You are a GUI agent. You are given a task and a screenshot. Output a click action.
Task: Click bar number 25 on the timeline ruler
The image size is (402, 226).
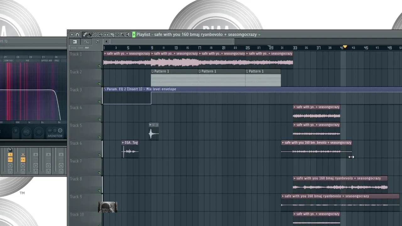pyautogui.click(x=248, y=48)
